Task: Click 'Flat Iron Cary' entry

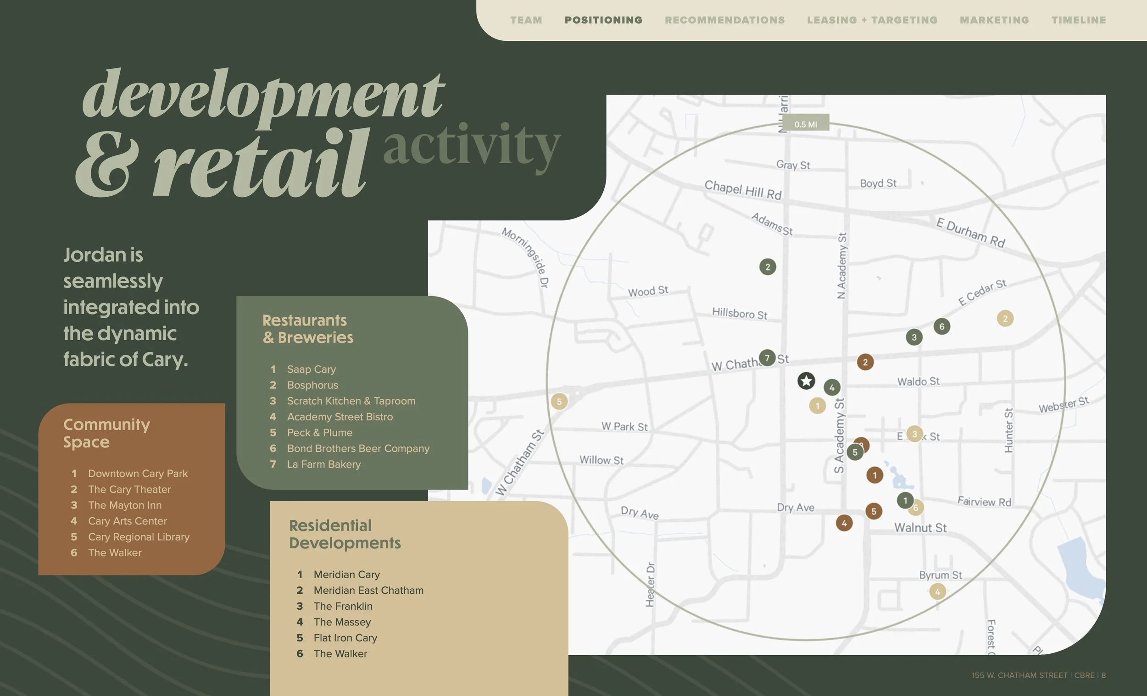Action: coord(345,637)
